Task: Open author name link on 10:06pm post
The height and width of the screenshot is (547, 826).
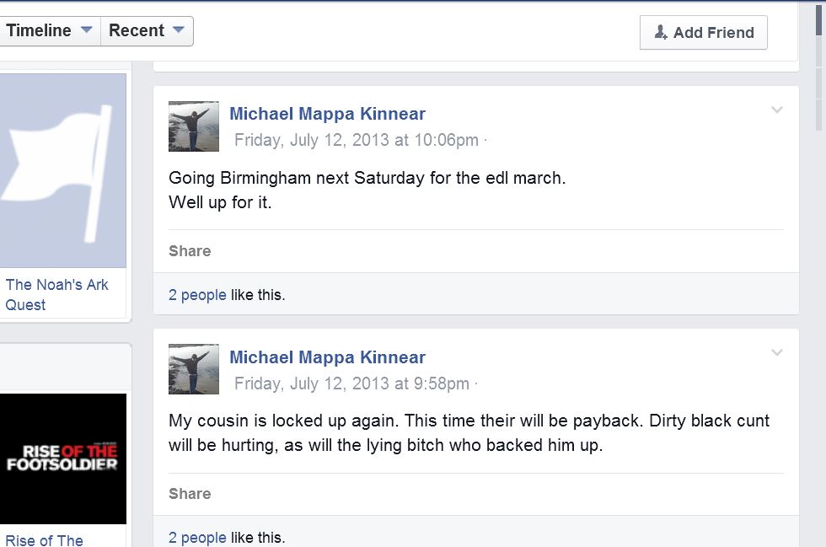Action: [327, 114]
